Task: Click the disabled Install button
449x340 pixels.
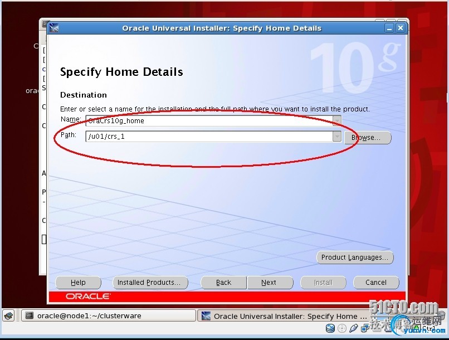Action: (323, 283)
